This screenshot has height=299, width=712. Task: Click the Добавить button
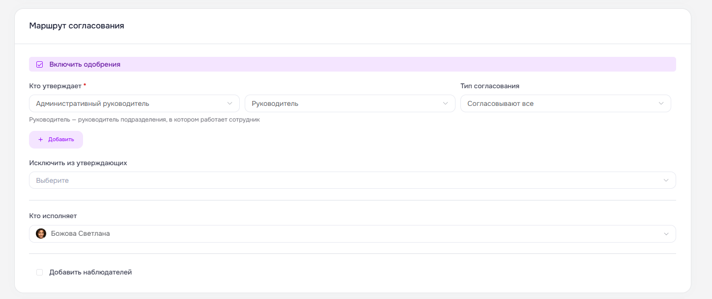[x=56, y=139]
